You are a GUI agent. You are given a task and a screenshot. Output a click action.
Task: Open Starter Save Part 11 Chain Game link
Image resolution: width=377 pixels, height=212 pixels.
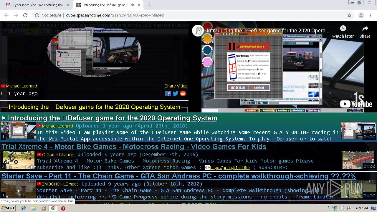pyautogui.click(x=178, y=176)
